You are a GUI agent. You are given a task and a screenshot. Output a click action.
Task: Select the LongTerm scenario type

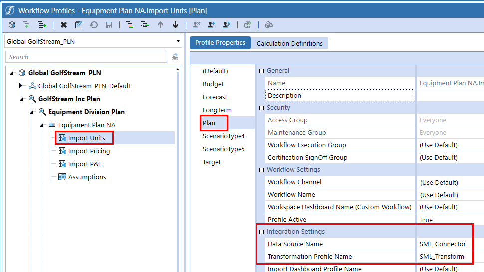pos(217,110)
